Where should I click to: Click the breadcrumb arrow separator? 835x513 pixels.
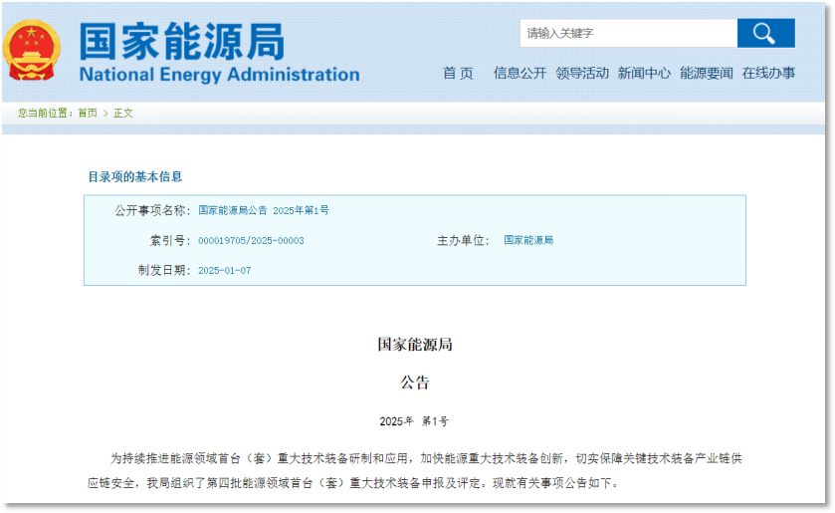105,114
